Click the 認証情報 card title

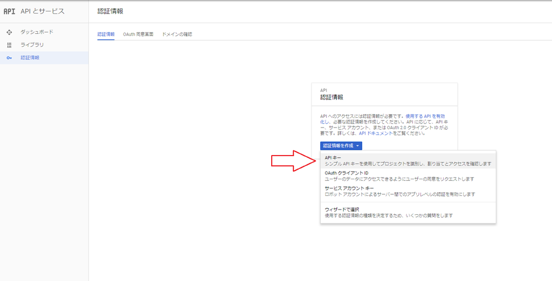tap(332, 97)
